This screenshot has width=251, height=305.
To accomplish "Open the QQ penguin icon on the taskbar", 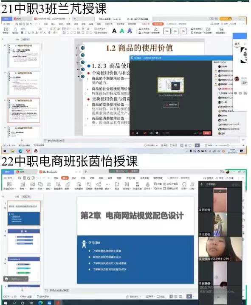I will 36,151.
